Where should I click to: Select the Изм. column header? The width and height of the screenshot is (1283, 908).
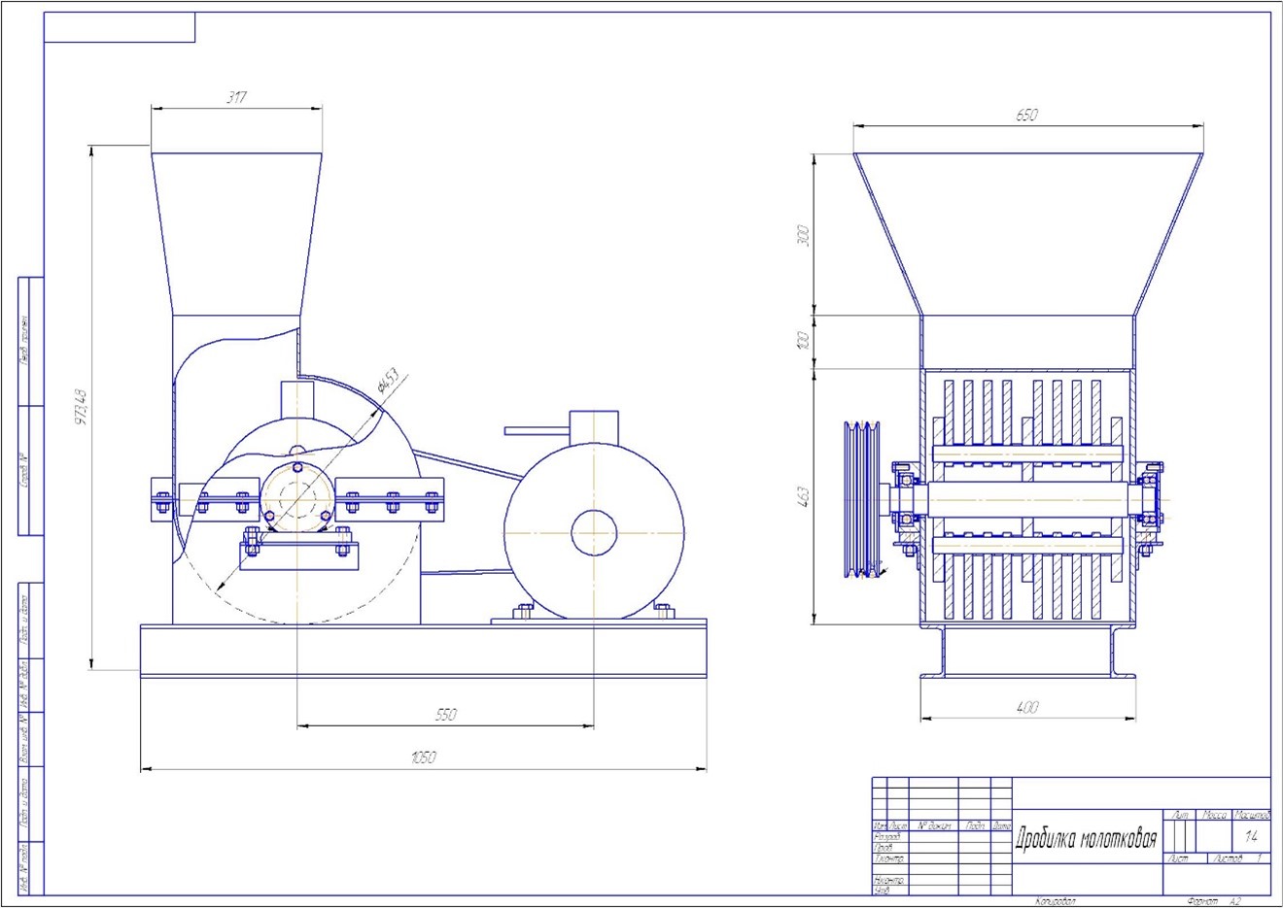coord(880,826)
